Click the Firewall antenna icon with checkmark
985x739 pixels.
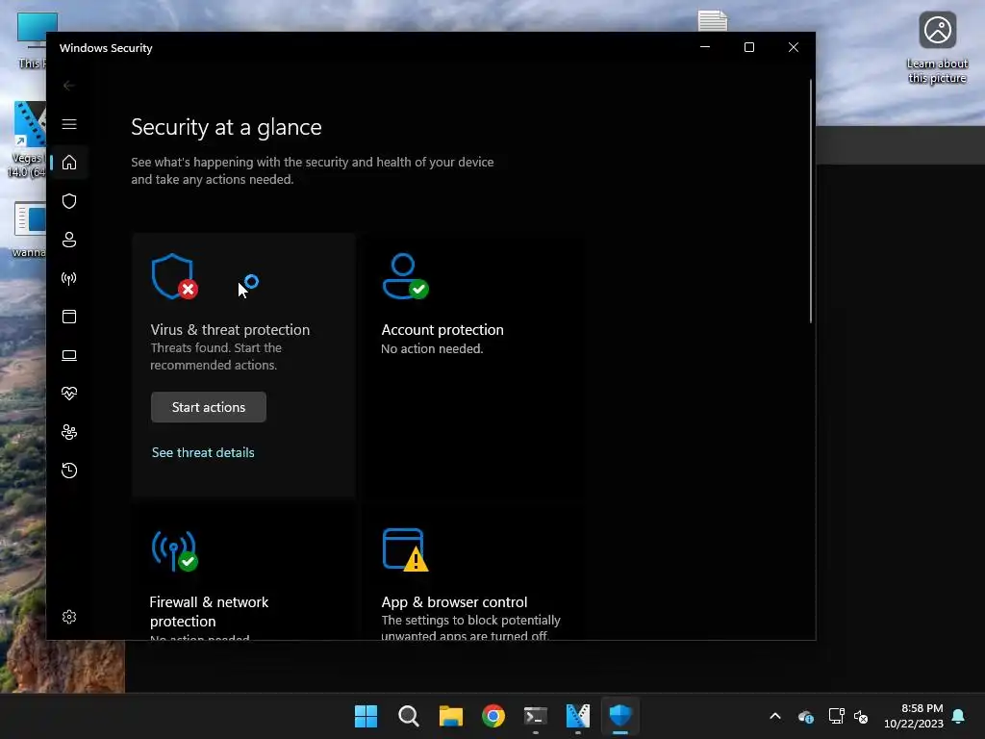point(175,551)
